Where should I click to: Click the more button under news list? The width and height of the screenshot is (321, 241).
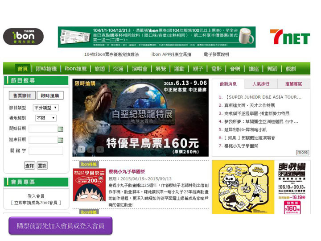[302, 153]
